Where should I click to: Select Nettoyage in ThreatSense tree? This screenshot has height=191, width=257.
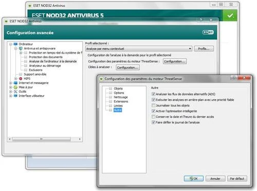[x=121, y=97]
